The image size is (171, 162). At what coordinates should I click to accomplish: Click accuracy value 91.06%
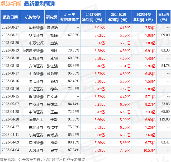74,119
